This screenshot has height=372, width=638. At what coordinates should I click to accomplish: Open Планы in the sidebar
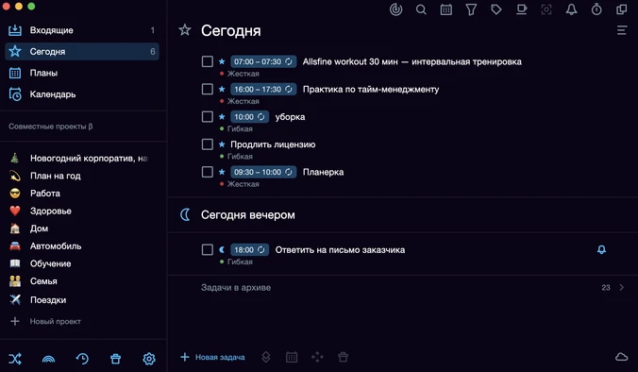coord(82,73)
